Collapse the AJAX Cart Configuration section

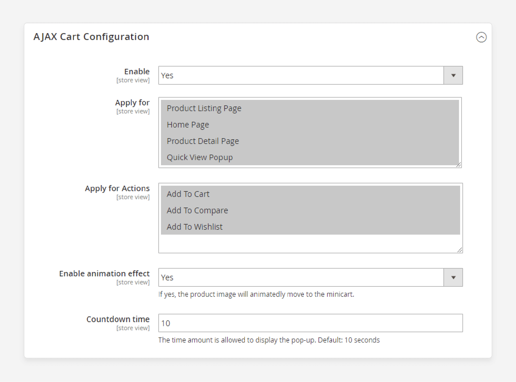(481, 37)
